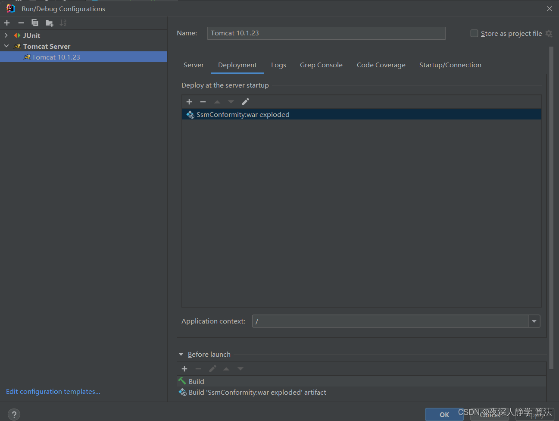Add a Before launch task
The width and height of the screenshot is (559, 421).
point(184,369)
